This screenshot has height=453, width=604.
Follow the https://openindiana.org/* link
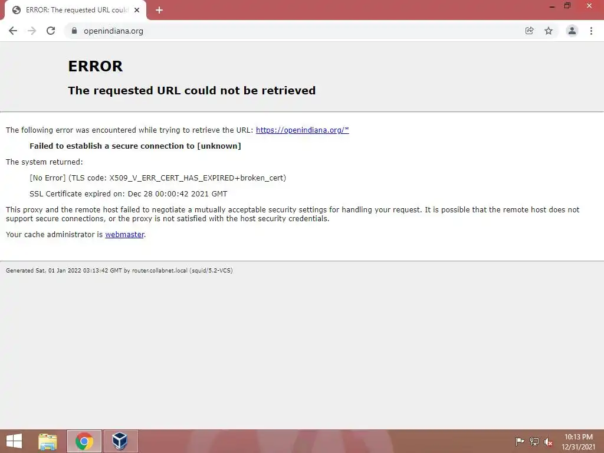(303, 130)
